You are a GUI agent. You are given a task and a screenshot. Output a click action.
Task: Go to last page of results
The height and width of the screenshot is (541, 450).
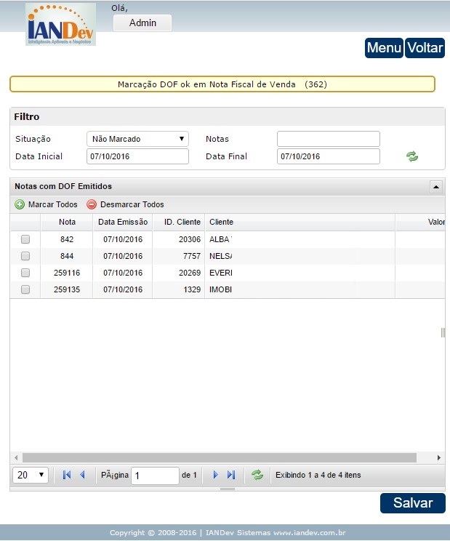tap(231, 475)
